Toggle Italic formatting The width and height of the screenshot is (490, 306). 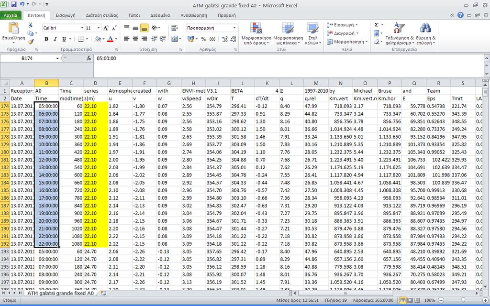pyautogui.click(x=56, y=39)
